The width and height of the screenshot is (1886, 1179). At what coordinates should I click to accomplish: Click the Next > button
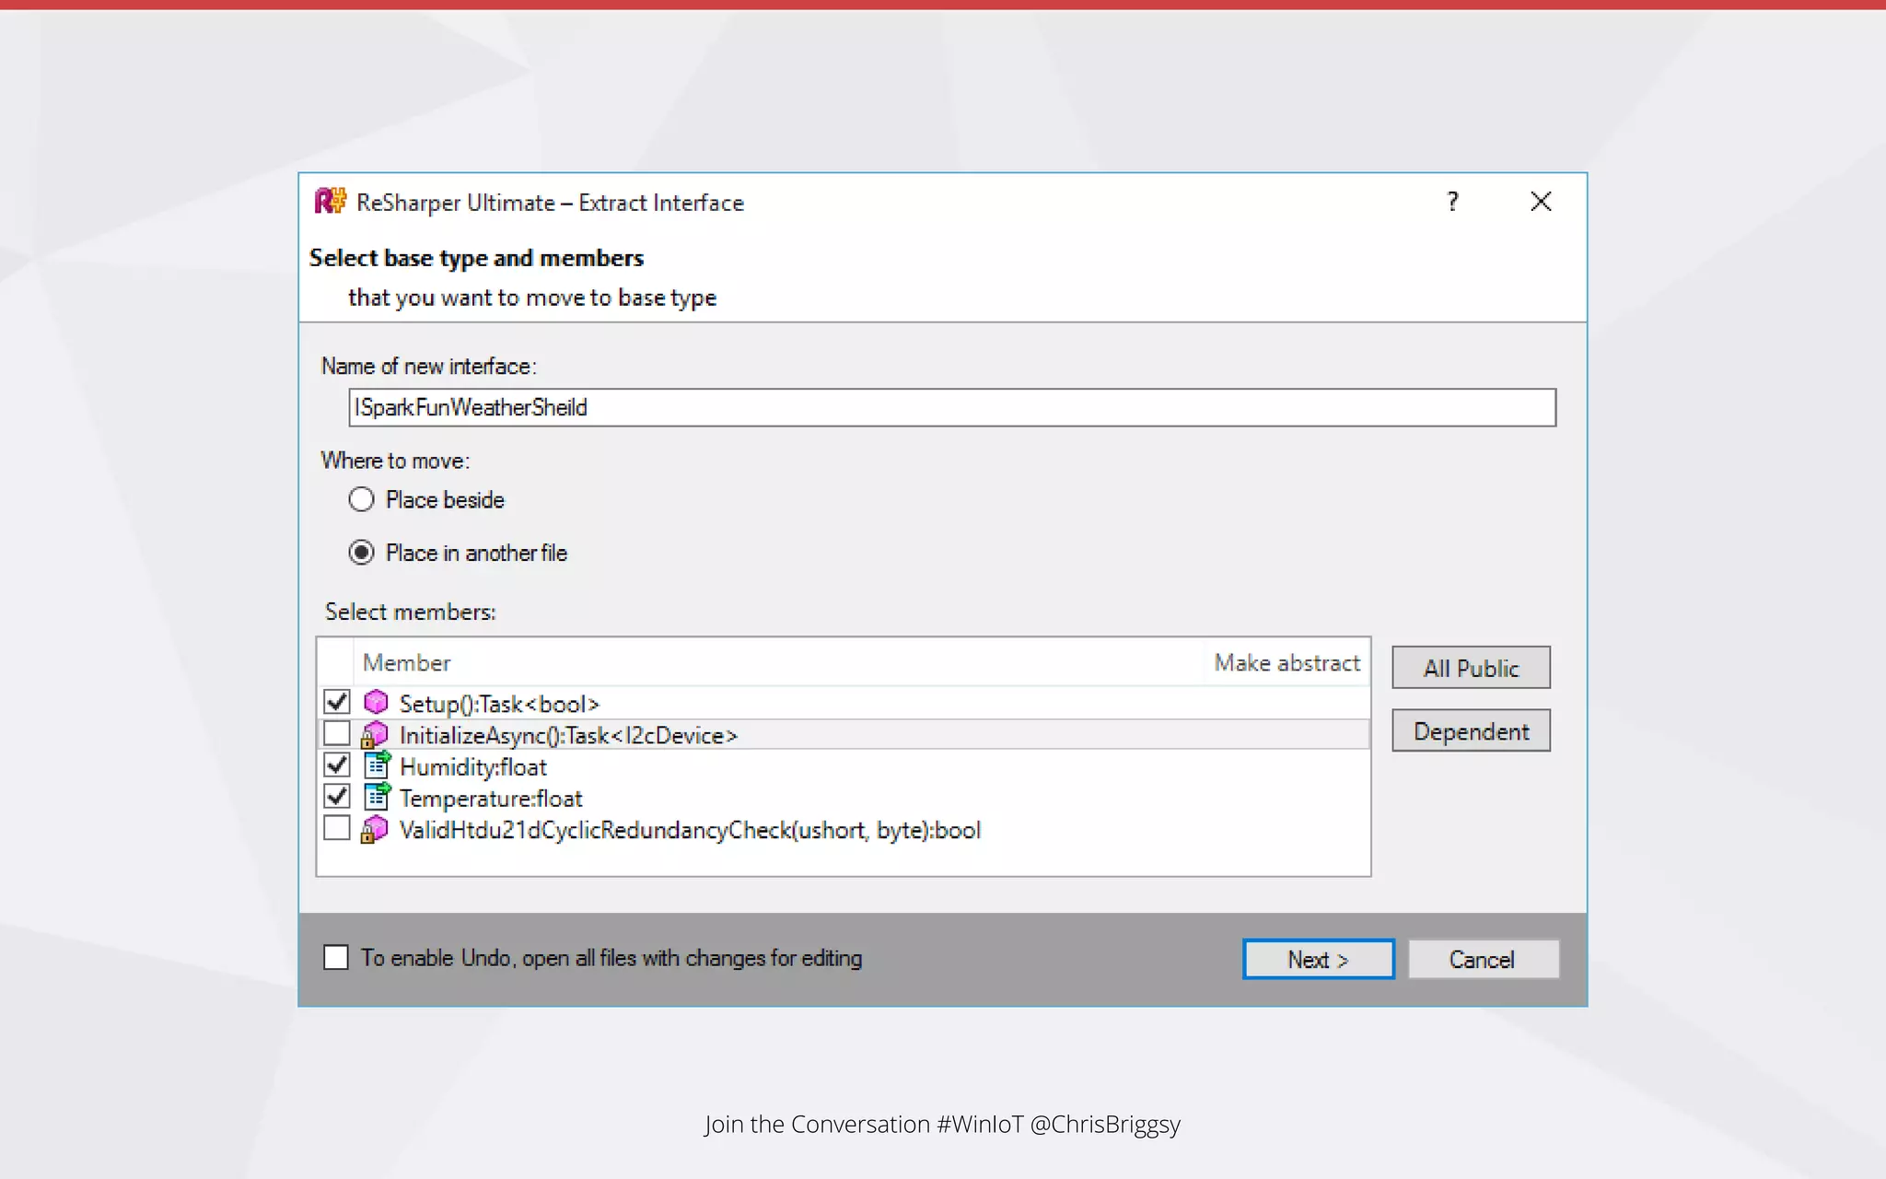pyautogui.click(x=1318, y=959)
